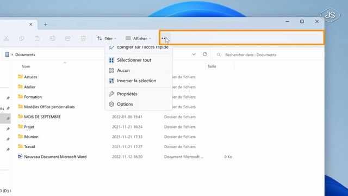This screenshot has height=196, width=348.
Task: Click the search field Rechercher dans Documents
Action: click(268, 54)
